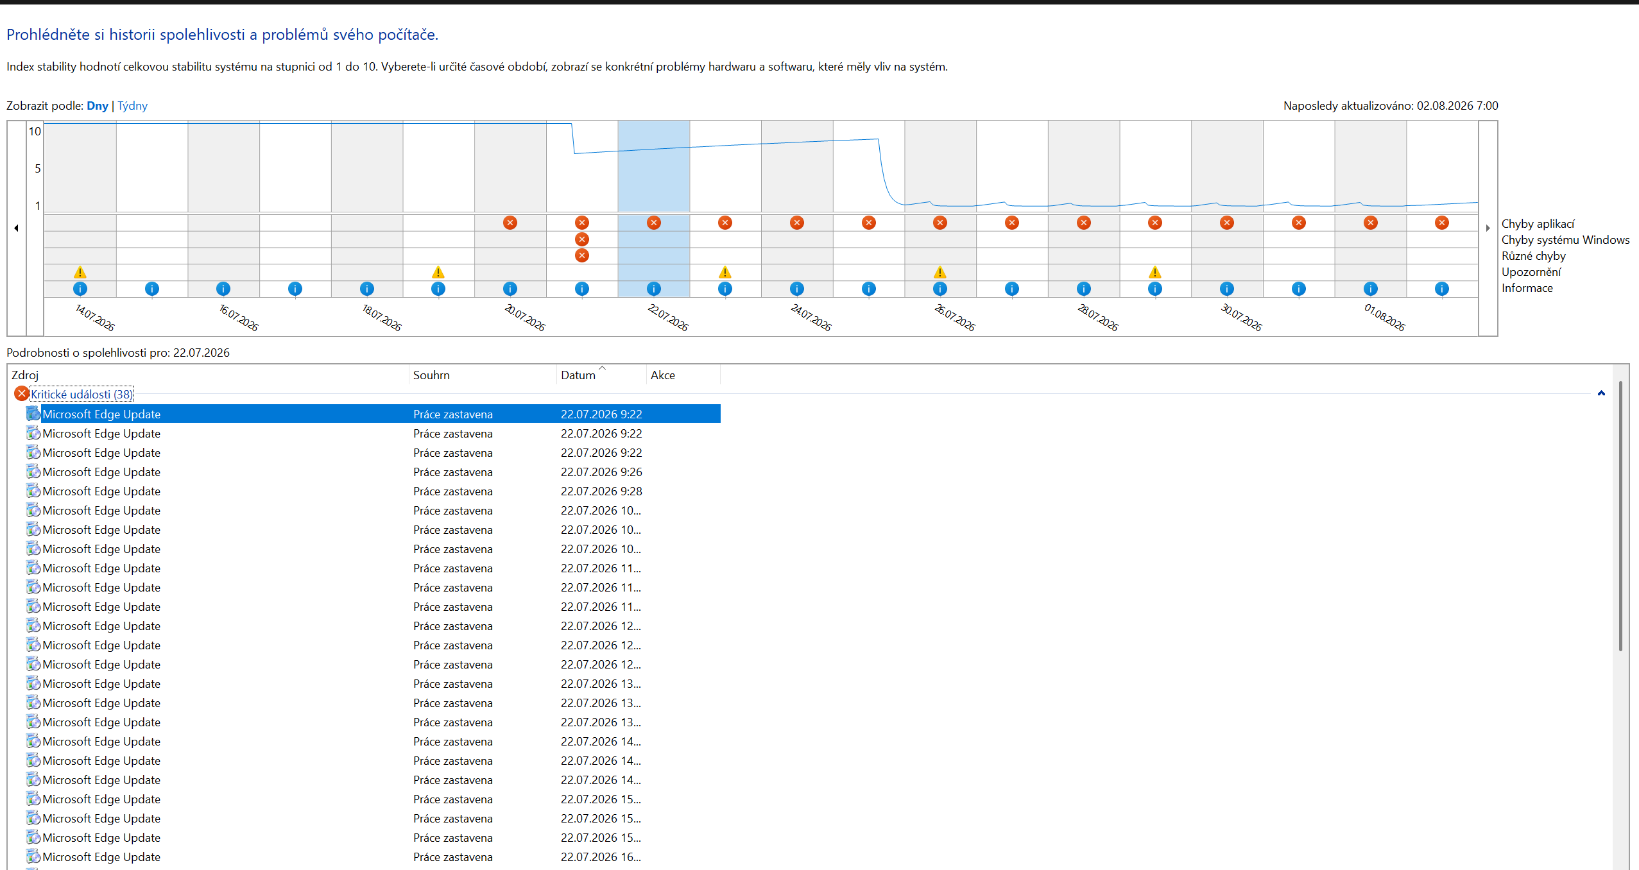Click the information icon for 28.07.2026
The height and width of the screenshot is (870, 1639).
point(1084,289)
